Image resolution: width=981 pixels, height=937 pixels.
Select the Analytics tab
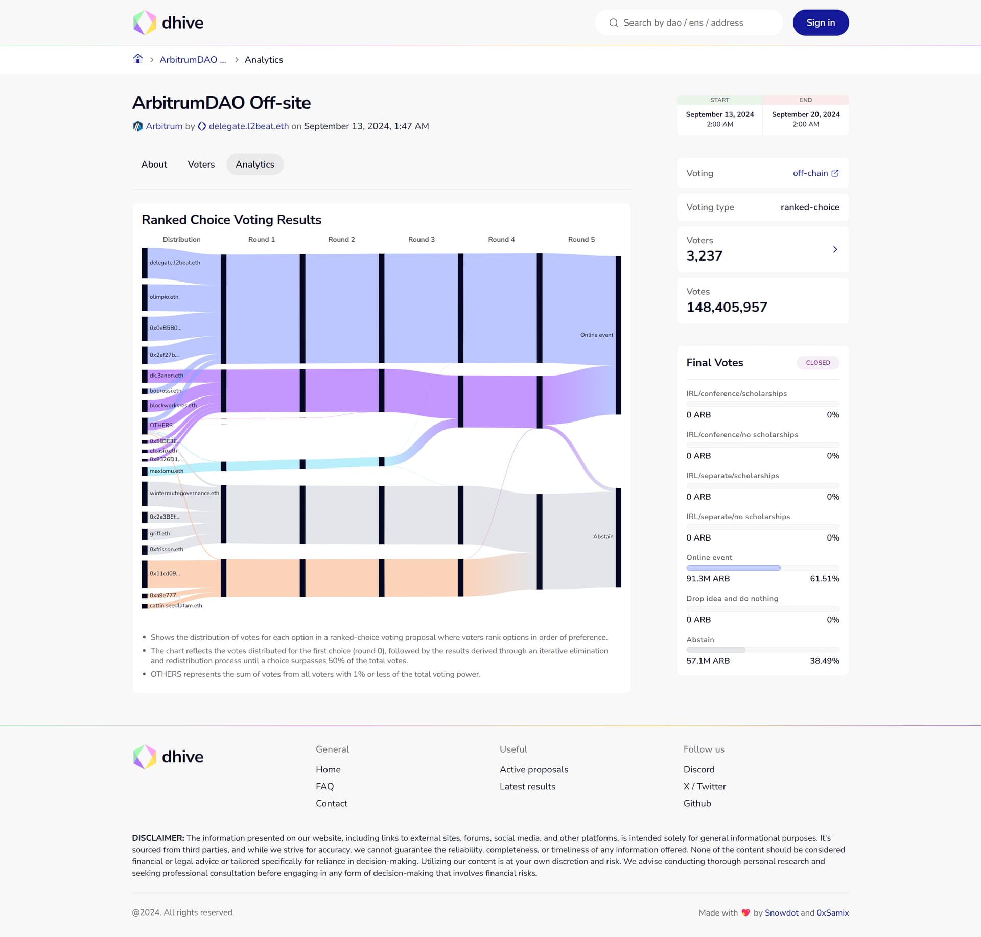(x=255, y=165)
